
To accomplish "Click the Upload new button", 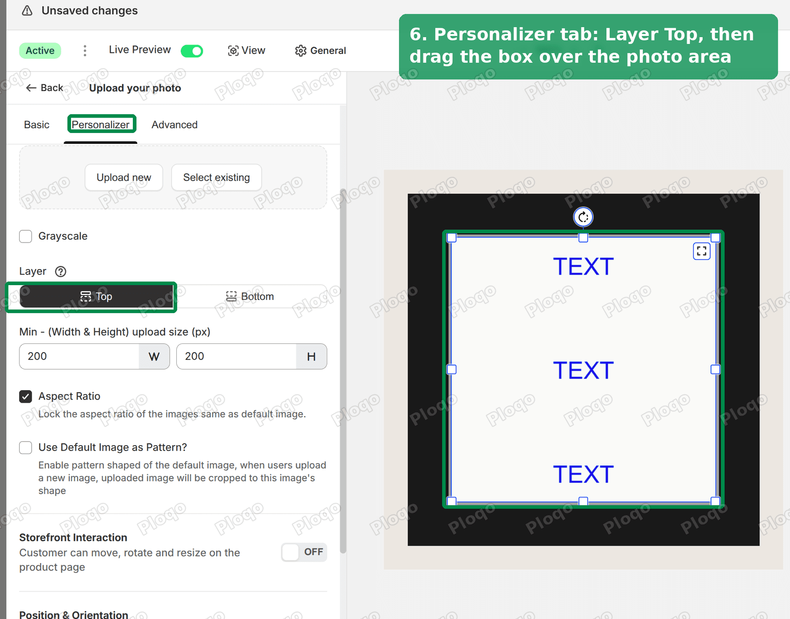I will (124, 177).
